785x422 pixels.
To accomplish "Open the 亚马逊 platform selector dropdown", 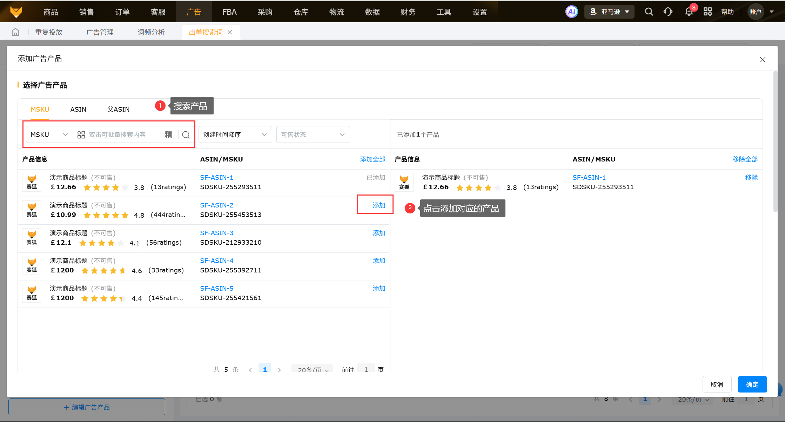I will pyautogui.click(x=609, y=12).
